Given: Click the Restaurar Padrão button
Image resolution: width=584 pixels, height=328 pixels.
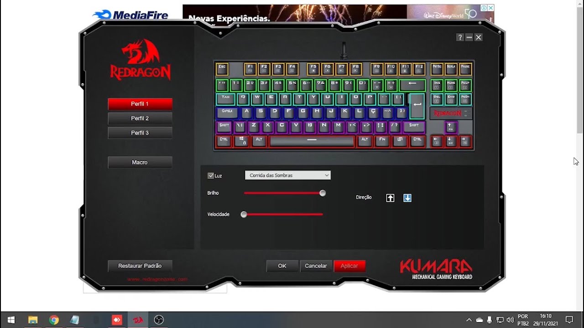Looking at the screenshot, I should [x=140, y=266].
